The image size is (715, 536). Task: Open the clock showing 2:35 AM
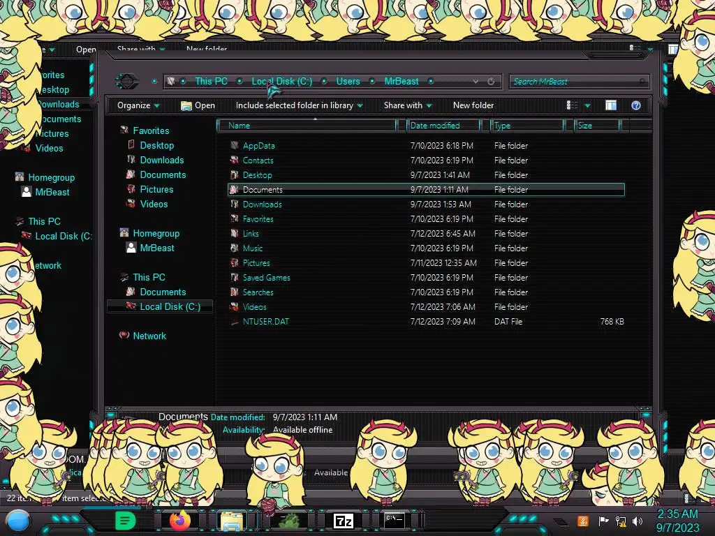click(677, 521)
